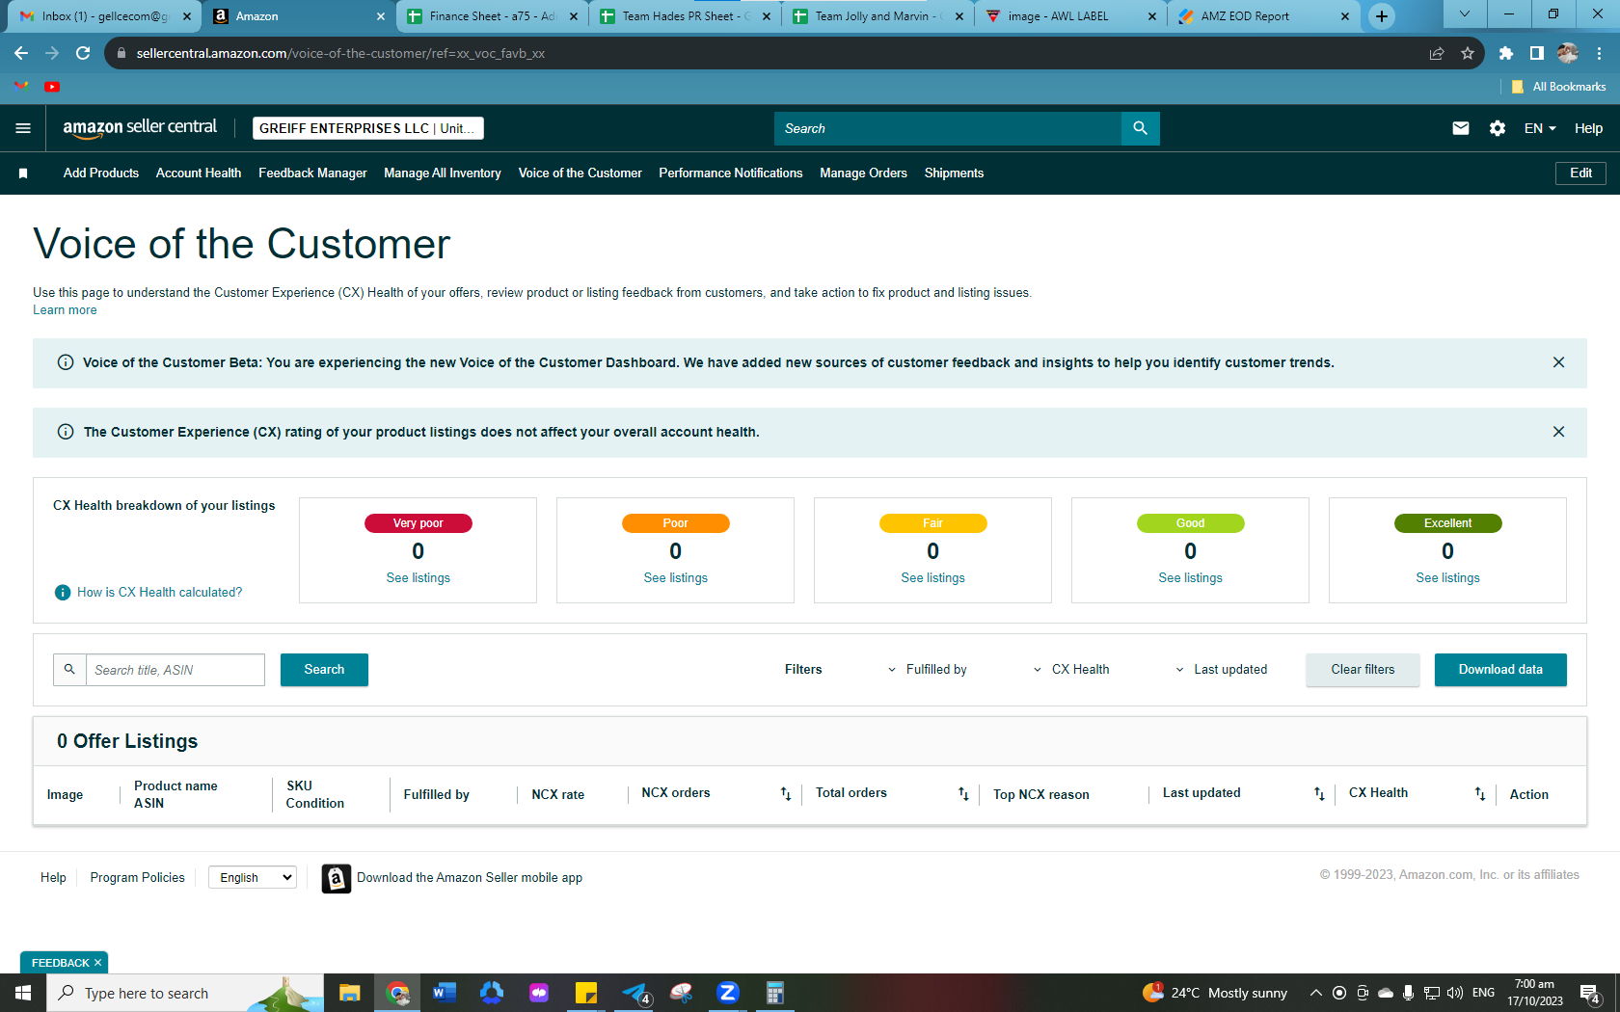Viewport: 1620px width, 1012px height.
Task: Sort by Last updated column arrows
Action: pos(1319,793)
